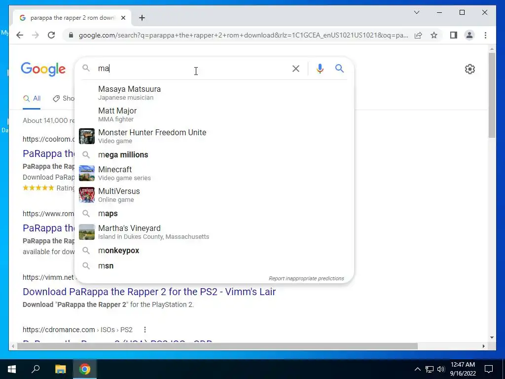The width and height of the screenshot is (505, 379).
Task: Click the Chrome back arrow
Action: [x=20, y=35]
